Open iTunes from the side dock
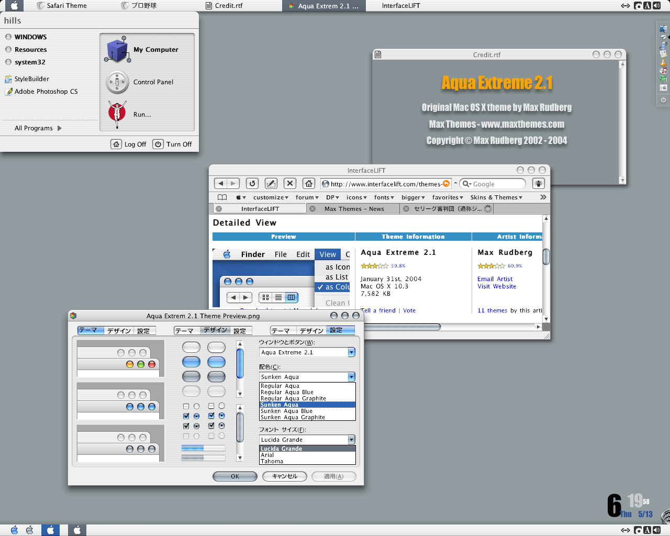Viewport: 670px width, 536px height. tap(663, 71)
